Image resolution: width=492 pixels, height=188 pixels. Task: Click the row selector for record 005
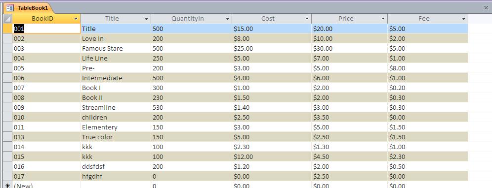click(x=7, y=68)
